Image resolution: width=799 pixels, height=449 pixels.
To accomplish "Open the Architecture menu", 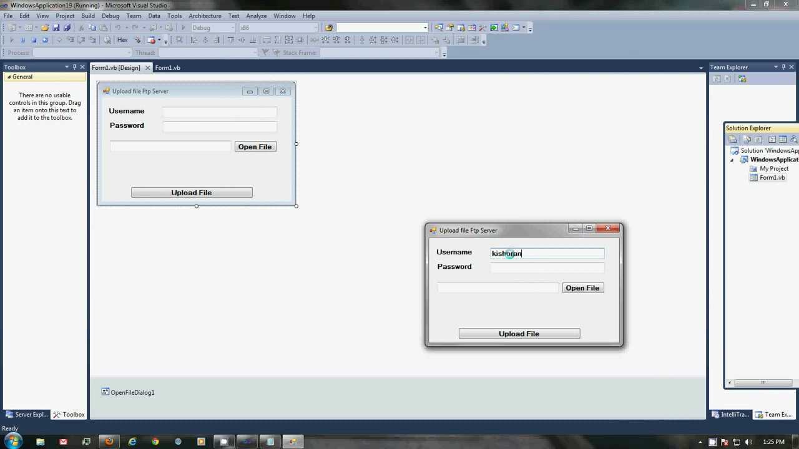I will click(205, 16).
